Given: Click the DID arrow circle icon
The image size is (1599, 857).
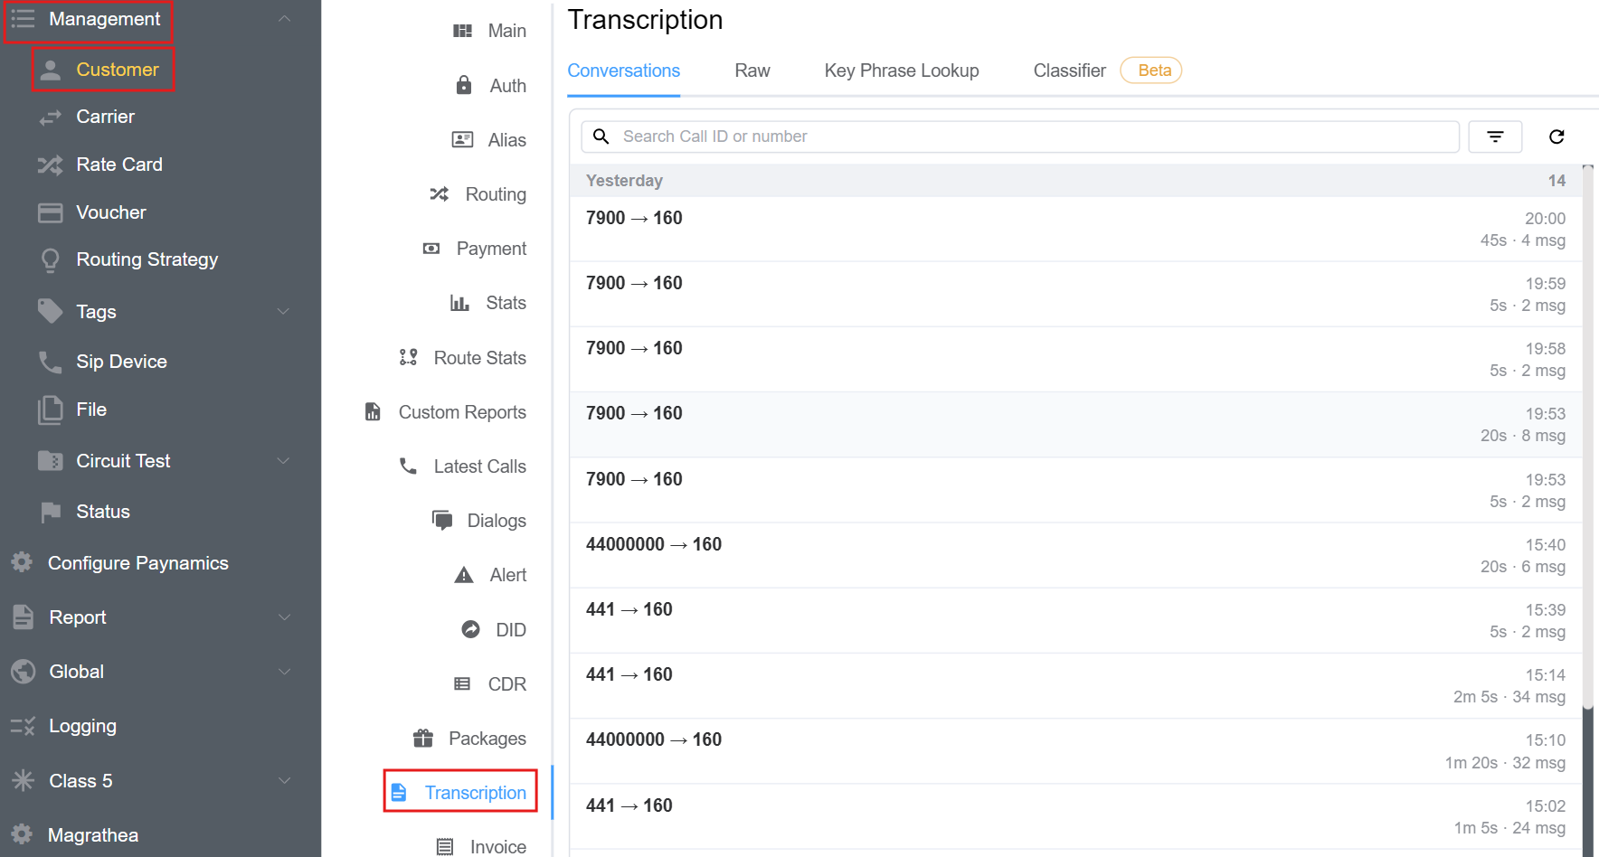Looking at the screenshot, I should coord(471,629).
